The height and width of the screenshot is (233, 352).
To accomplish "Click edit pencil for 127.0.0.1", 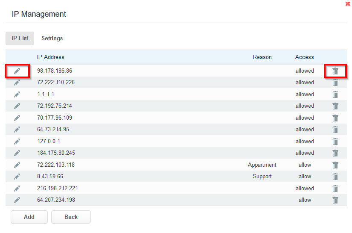I will point(17,142).
